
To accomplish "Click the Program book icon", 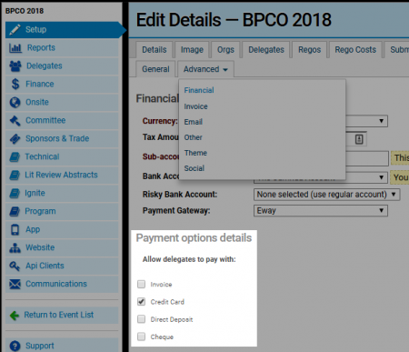I will [15, 211].
